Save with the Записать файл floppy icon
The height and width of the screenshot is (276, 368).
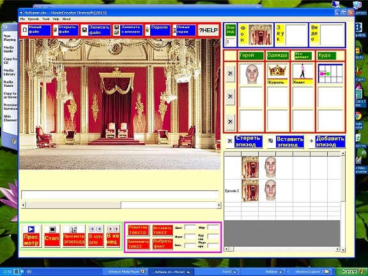tap(96, 30)
